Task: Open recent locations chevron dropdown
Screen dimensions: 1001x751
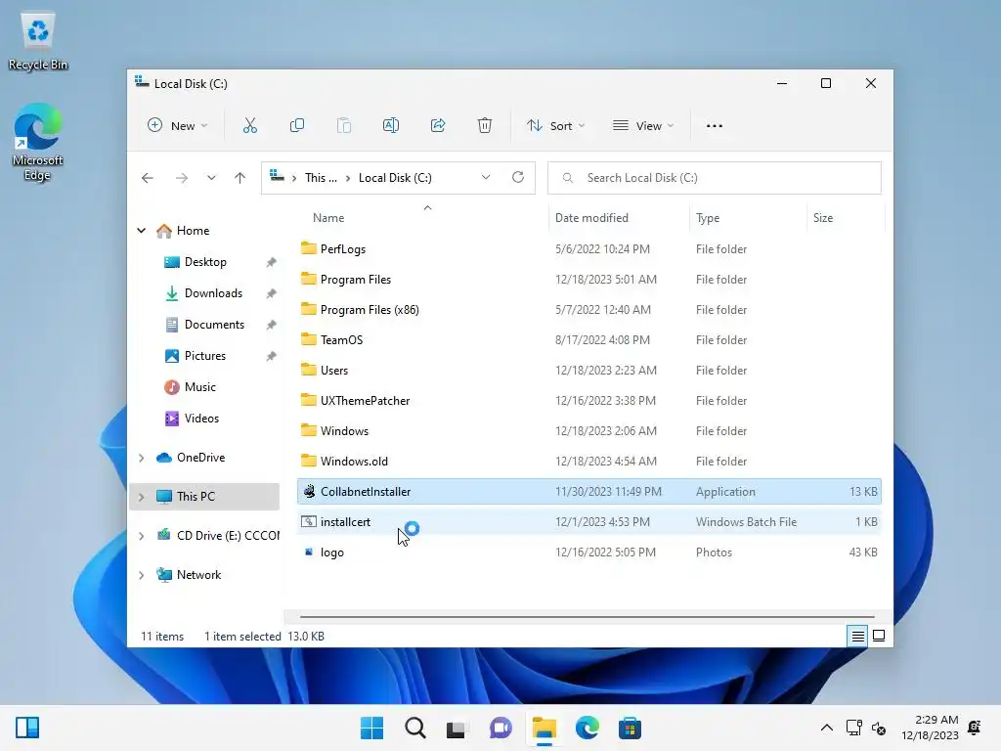Action: tap(211, 178)
